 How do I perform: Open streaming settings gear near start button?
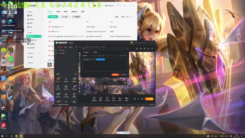[x=142, y=99]
